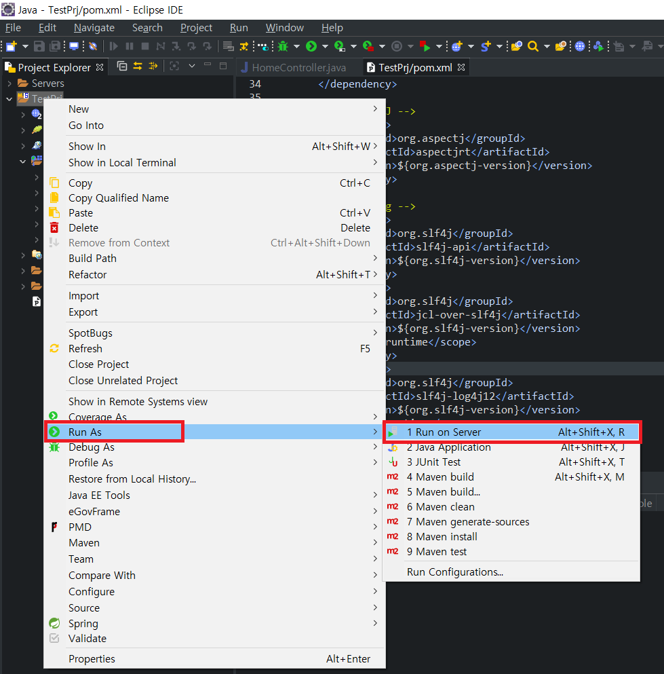Open the Help menu
This screenshot has height=674, width=664.
pos(332,28)
